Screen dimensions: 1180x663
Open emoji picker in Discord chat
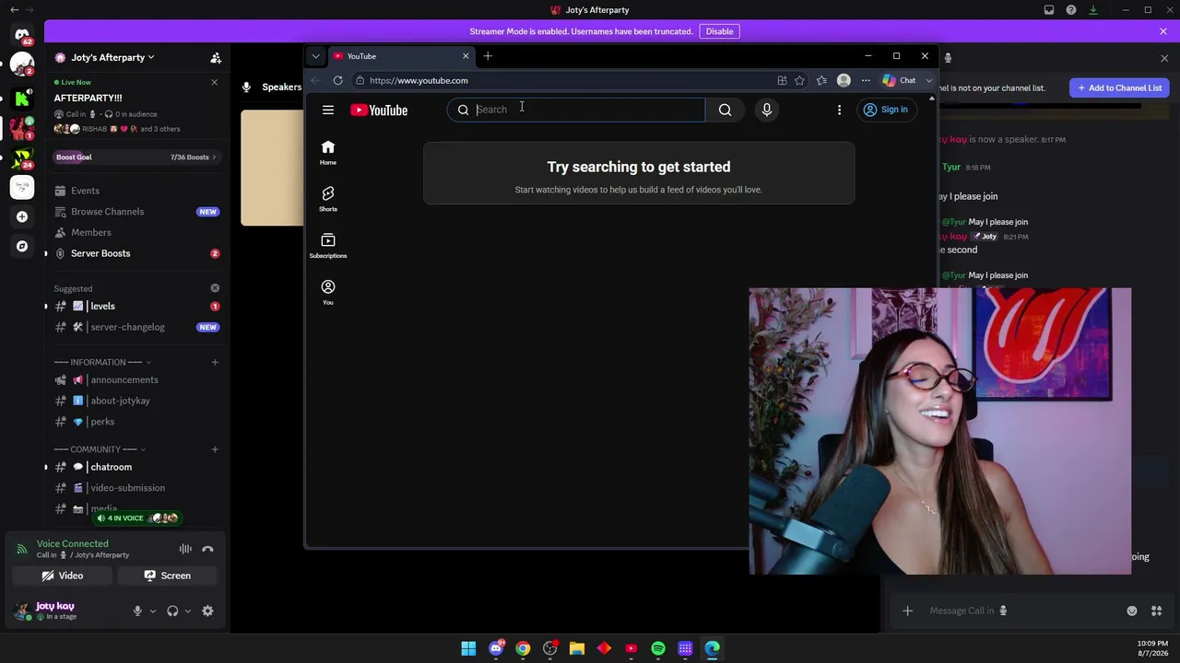coord(1132,611)
